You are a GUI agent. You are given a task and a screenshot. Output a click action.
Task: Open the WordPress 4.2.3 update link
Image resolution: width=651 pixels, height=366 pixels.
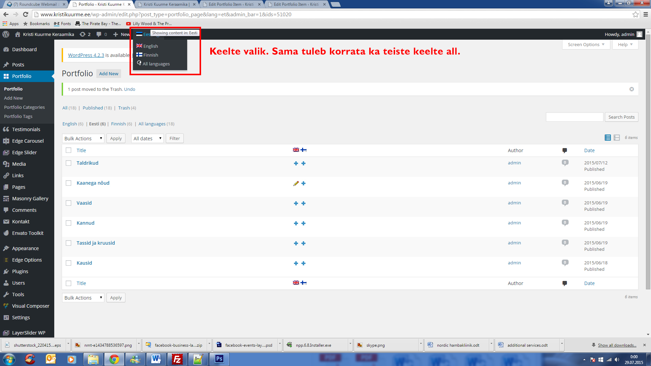coord(86,55)
